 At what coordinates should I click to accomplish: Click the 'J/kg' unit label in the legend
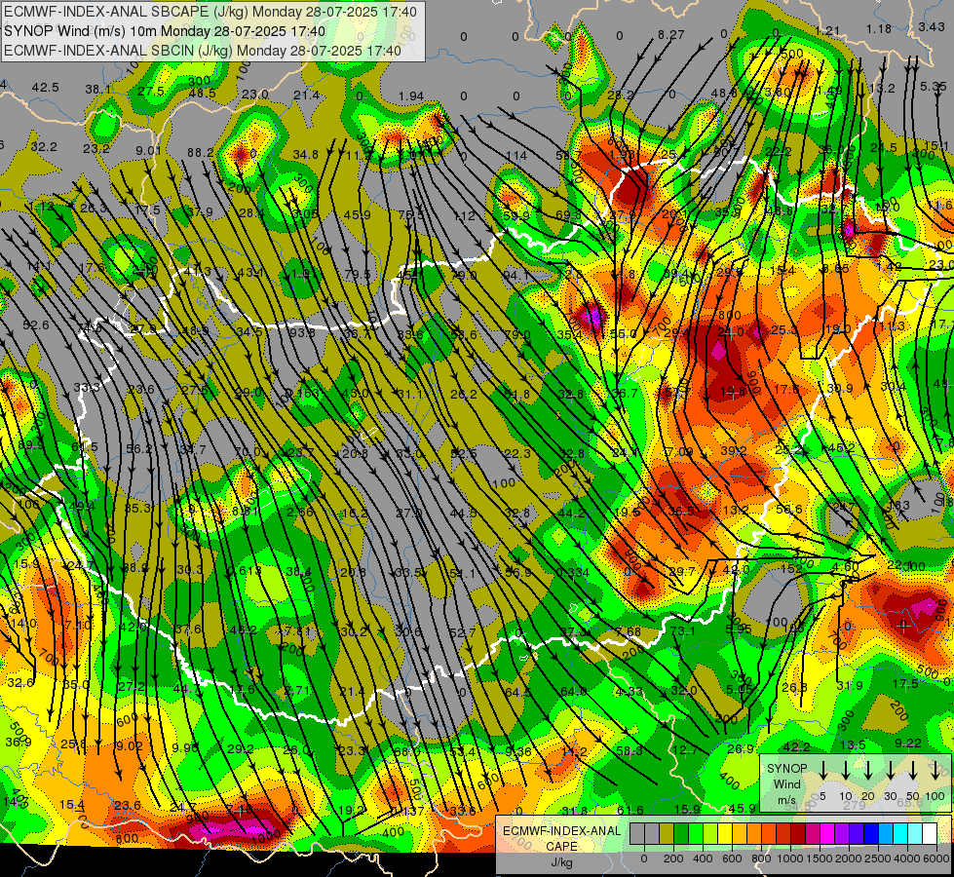coord(561,862)
